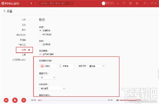Viewport: 159px width, 104px height.
Task: Expand the account dropdown arrow beside username
Action: tap(118, 3)
